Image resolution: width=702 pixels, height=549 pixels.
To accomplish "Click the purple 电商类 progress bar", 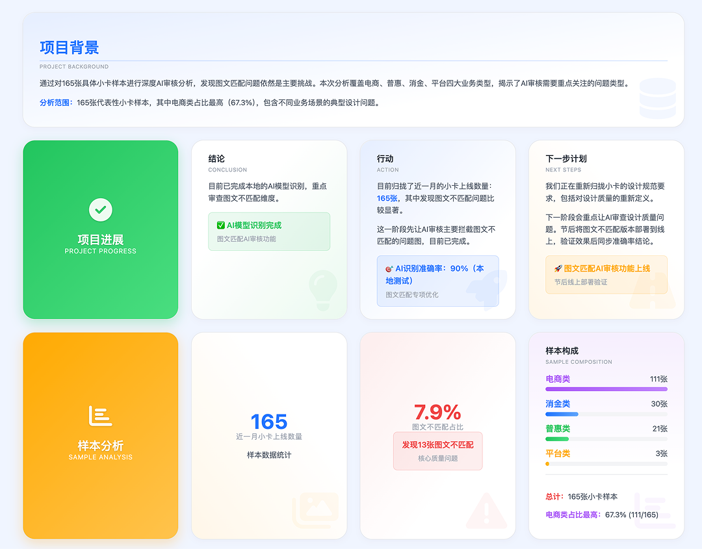I will click(606, 389).
